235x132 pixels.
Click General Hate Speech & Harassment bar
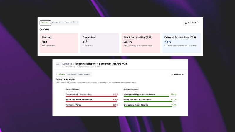pos(92,101)
